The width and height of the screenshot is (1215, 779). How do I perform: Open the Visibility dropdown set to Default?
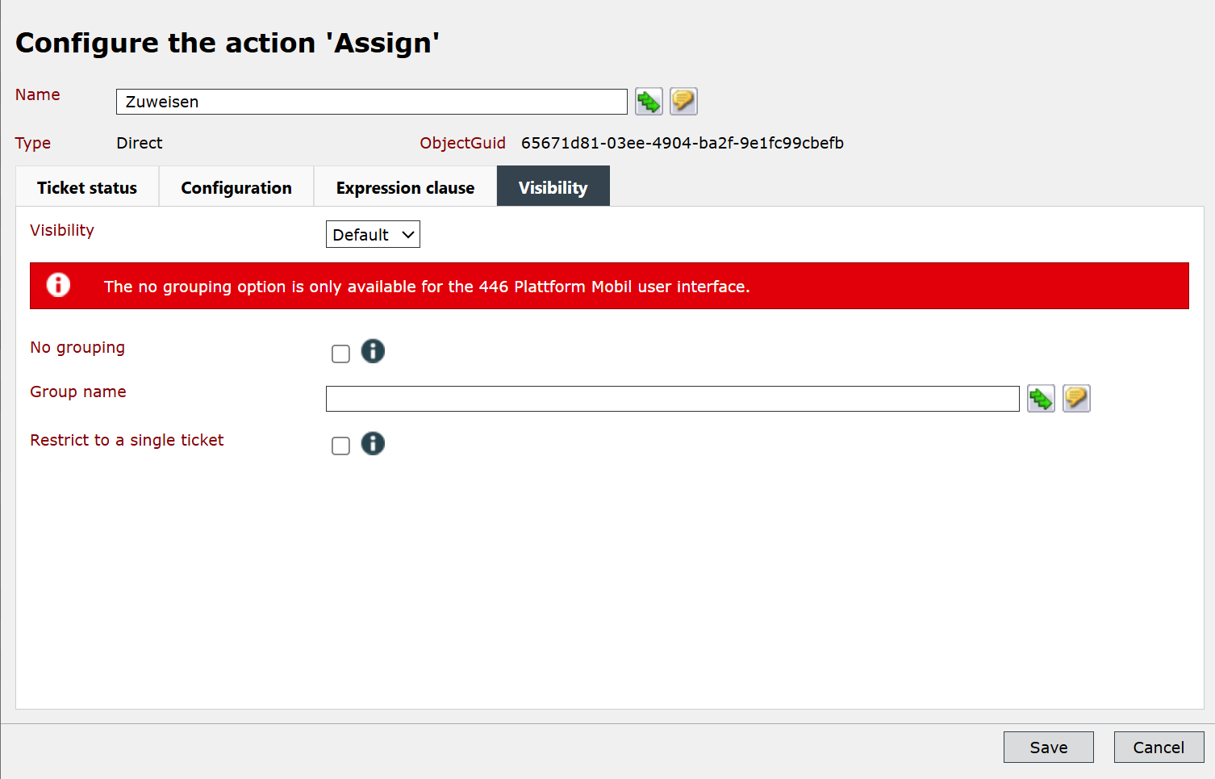373,234
